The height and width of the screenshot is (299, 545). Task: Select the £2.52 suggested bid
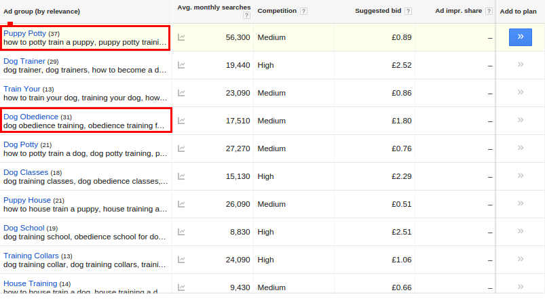coord(401,65)
